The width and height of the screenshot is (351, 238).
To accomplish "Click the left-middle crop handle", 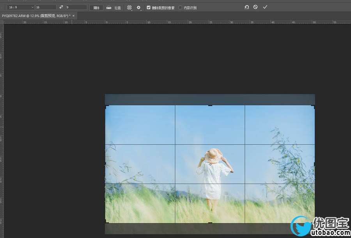I will click(106, 164).
